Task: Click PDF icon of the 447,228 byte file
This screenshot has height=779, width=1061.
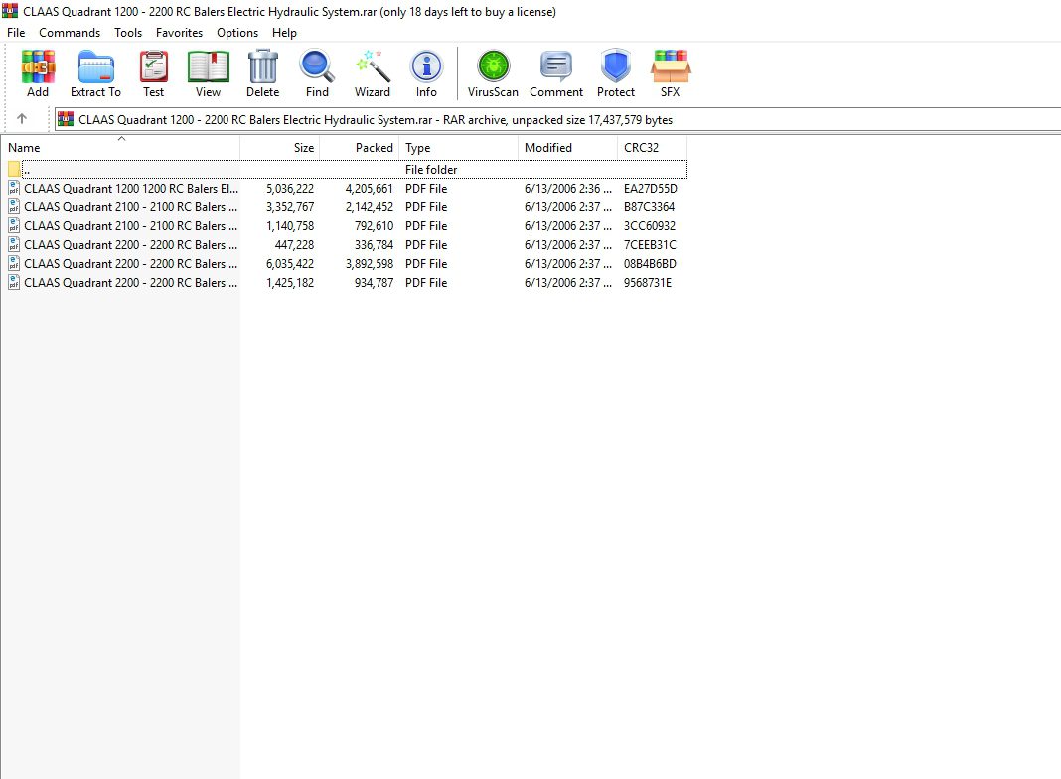Action: pyautogui.click(x=14, y=244)
